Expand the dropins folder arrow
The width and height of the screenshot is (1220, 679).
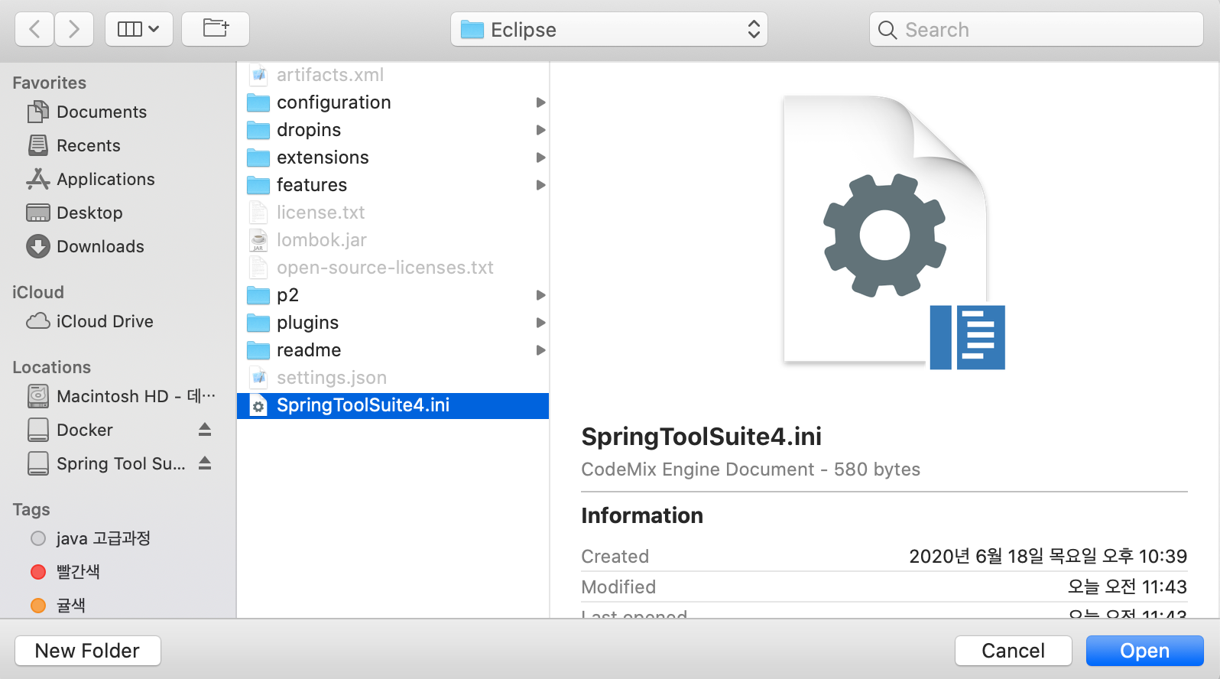(x=540, y=130)
